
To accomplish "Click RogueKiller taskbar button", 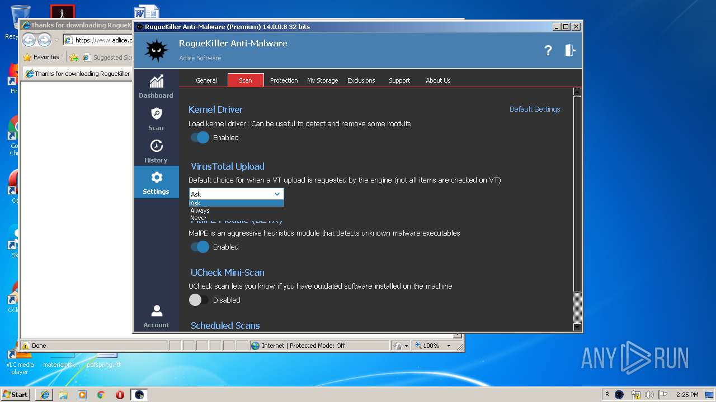I will [139, 395].
